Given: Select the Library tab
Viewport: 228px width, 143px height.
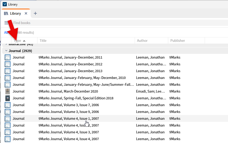Looking at the screenshot, I should click(x=15, y=14).
